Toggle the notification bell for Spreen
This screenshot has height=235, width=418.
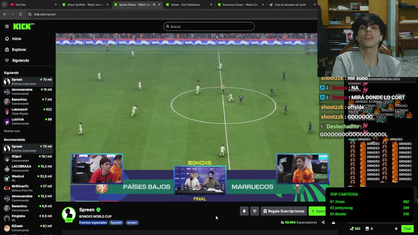[x=244, y=211]
